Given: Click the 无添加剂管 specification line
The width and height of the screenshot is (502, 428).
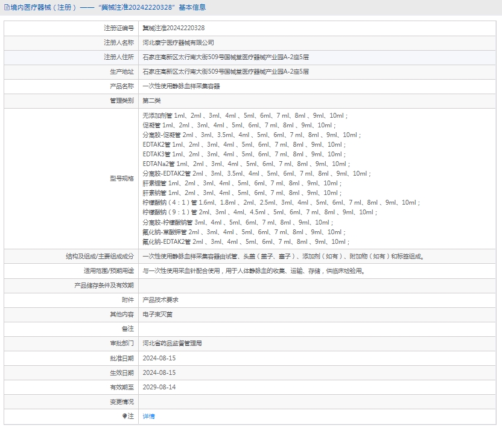Looking at the screenshot, I should [245, 115].
